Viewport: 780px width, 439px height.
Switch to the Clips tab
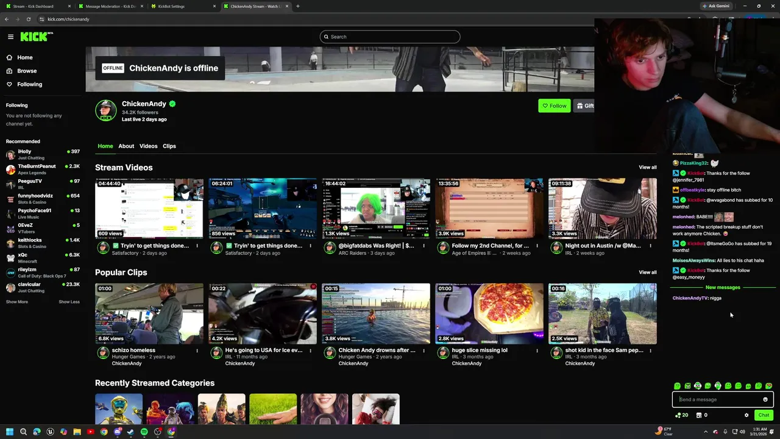click(x=169, y=146)
